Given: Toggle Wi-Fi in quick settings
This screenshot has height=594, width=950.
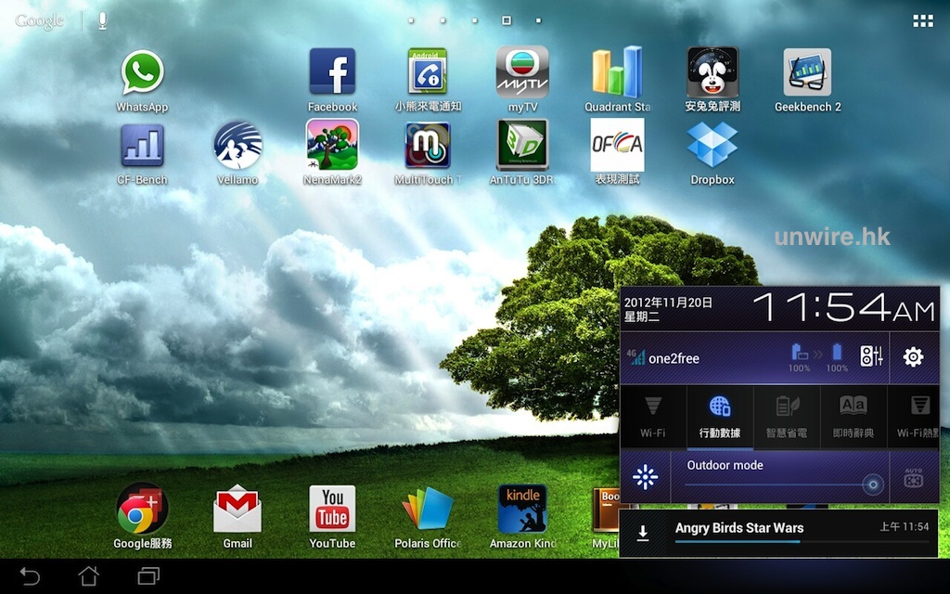Looking at the screenshot, I should point(653,416).
